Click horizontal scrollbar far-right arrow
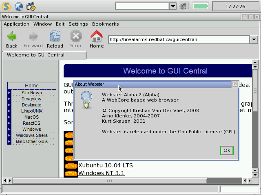The image size is (261, 195). (x=249, y=180)
